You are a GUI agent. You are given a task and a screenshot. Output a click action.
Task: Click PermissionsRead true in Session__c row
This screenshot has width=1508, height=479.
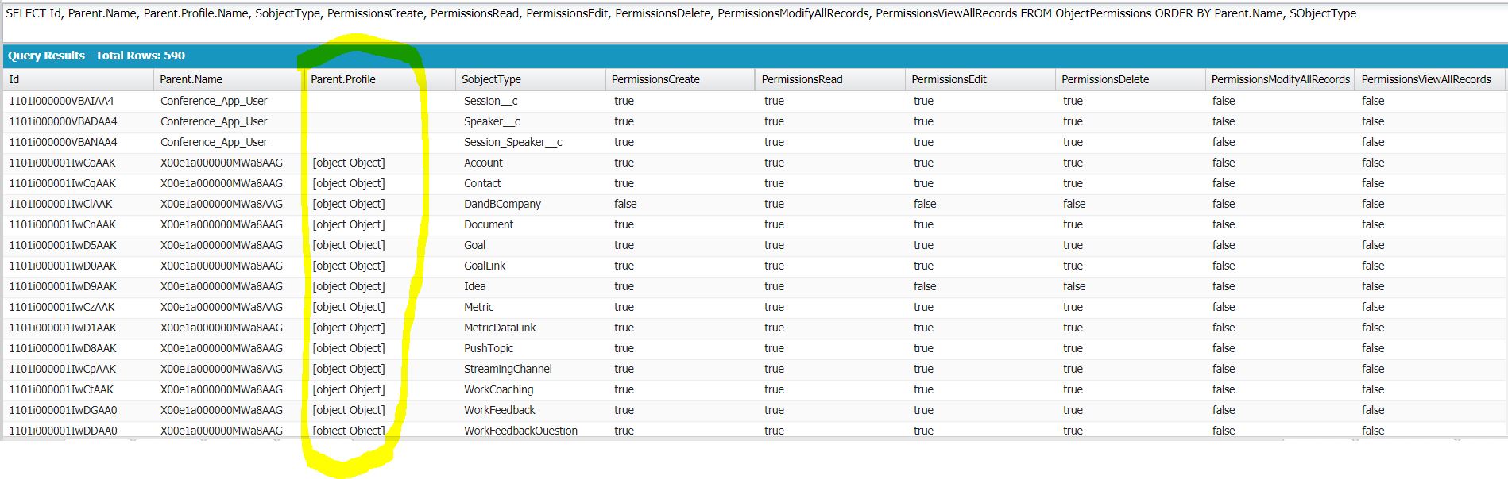(x=774, y=101)
